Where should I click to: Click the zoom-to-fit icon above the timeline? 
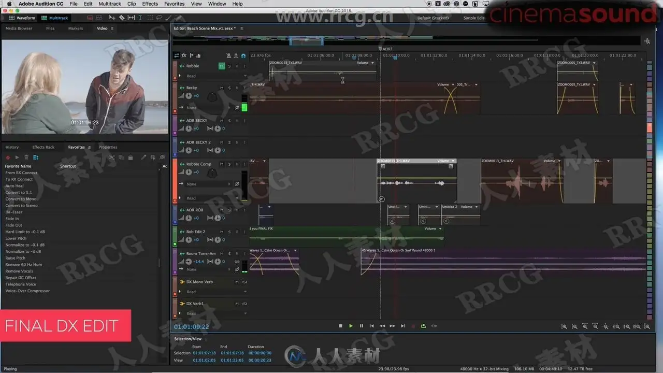[x=647, y=41]
